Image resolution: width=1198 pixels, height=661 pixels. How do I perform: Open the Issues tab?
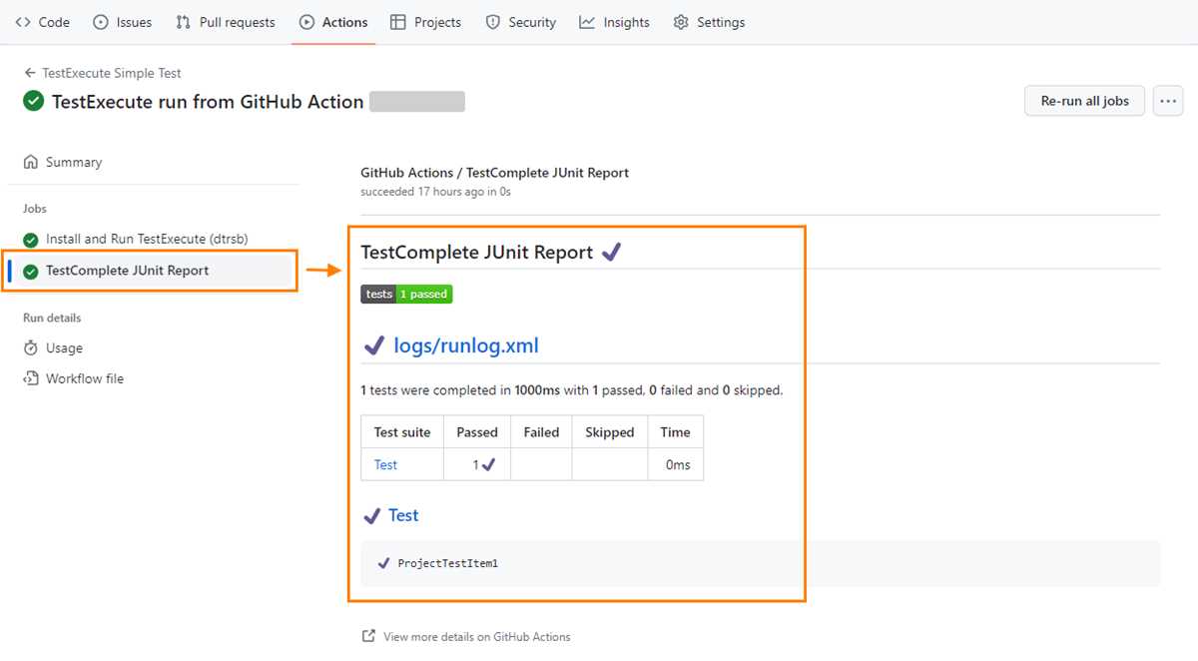[122, 22]
